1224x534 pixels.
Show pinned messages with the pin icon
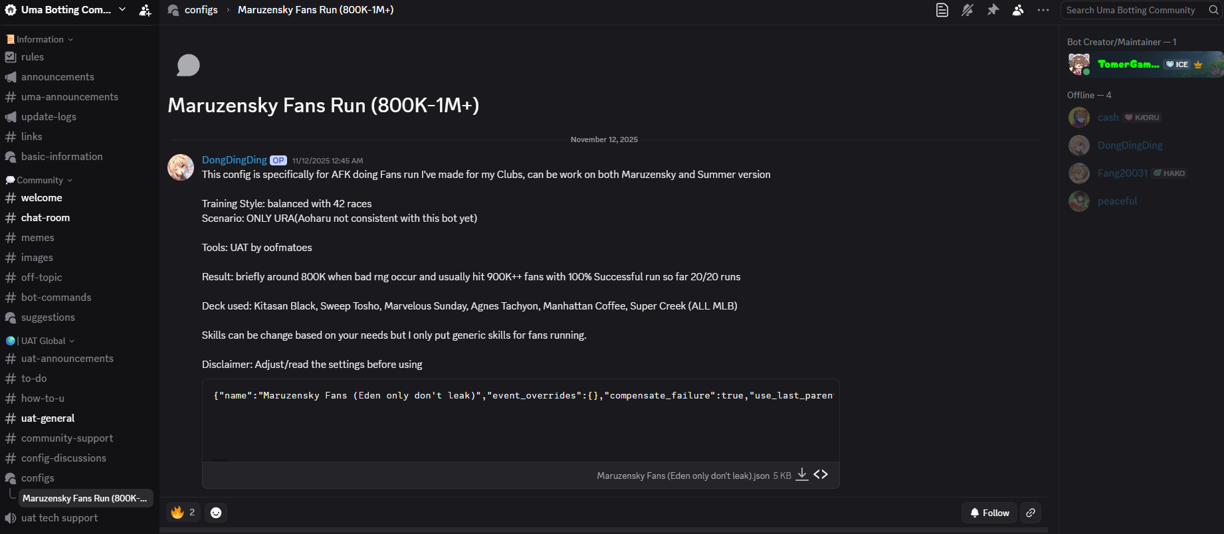coord(993,10)
